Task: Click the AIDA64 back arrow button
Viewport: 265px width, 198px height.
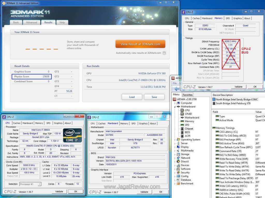Action: tap(177, 89)
